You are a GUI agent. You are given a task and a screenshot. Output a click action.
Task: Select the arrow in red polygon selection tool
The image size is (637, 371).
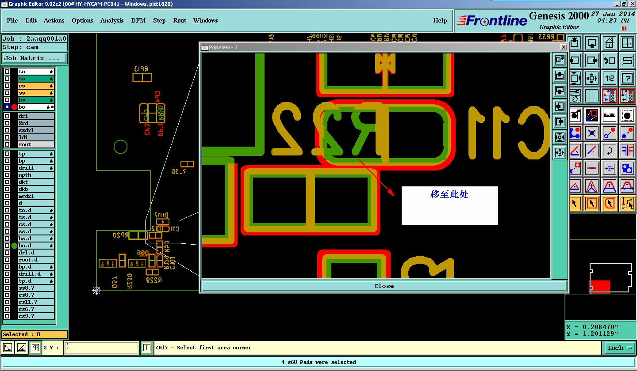(x=609, y=203)
